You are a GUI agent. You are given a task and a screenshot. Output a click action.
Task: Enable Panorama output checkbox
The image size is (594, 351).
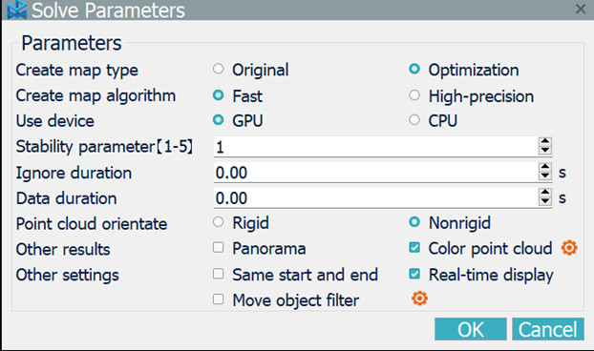218,248
